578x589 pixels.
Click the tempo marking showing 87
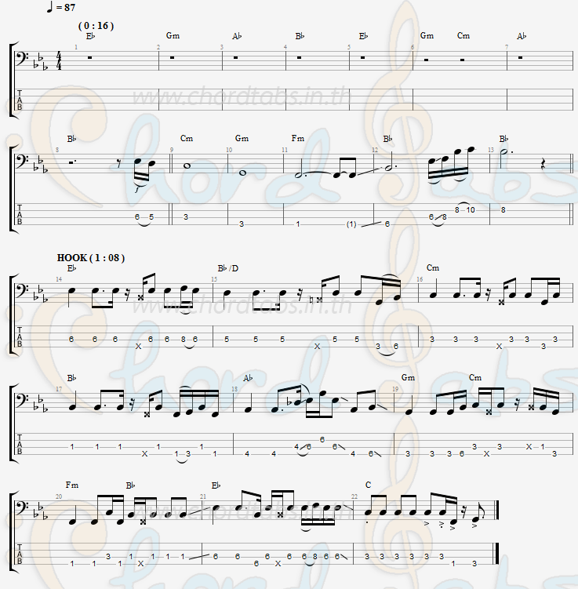click(x=61, y=7)
